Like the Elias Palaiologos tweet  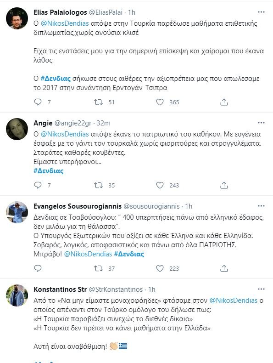point(160,102)
